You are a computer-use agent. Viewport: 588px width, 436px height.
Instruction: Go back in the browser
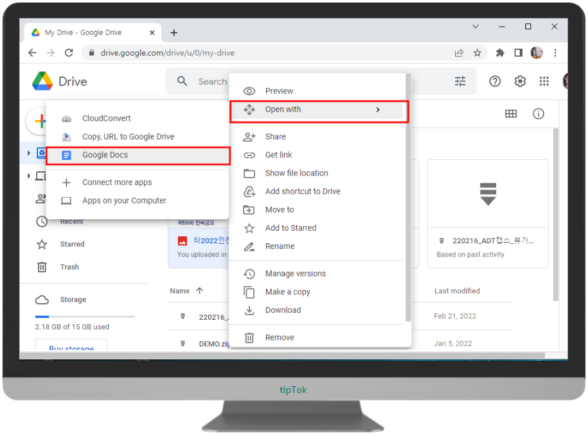(33, 53)
